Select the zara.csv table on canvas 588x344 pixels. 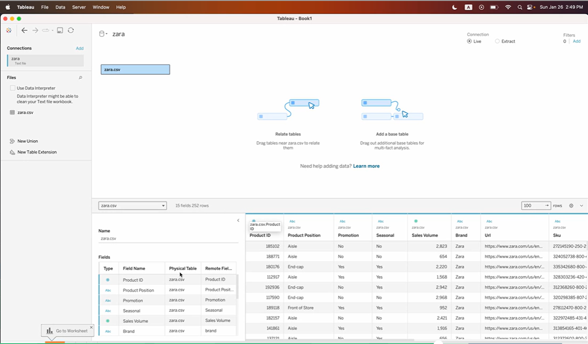[x=135, y=70]
